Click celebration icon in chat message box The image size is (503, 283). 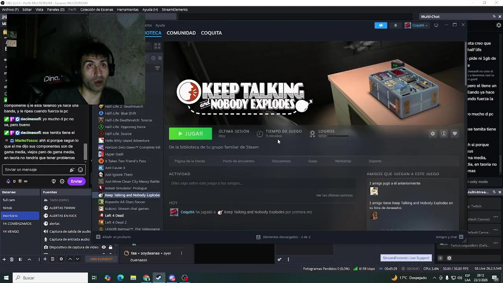click(72, 170)
